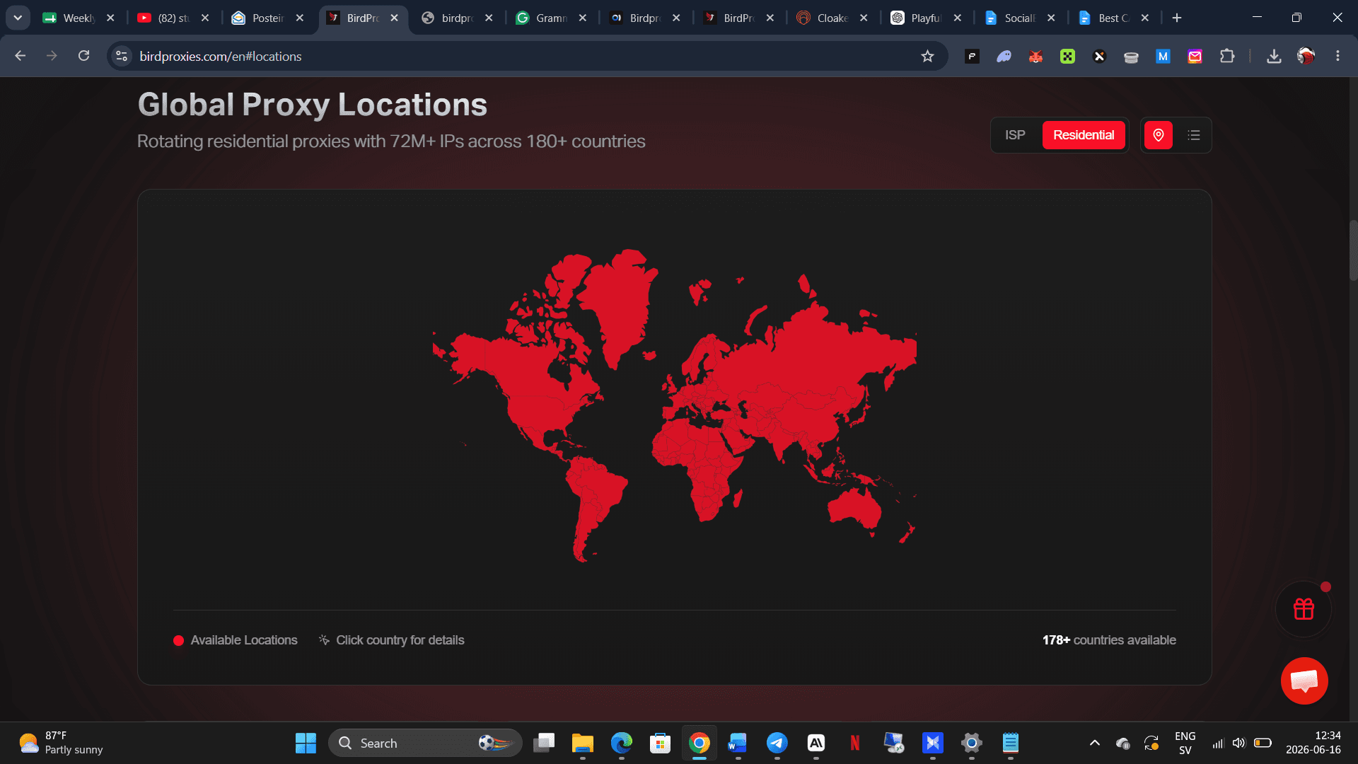
Task: Open the blue M extension
Action: click(x=1163, y=56)
